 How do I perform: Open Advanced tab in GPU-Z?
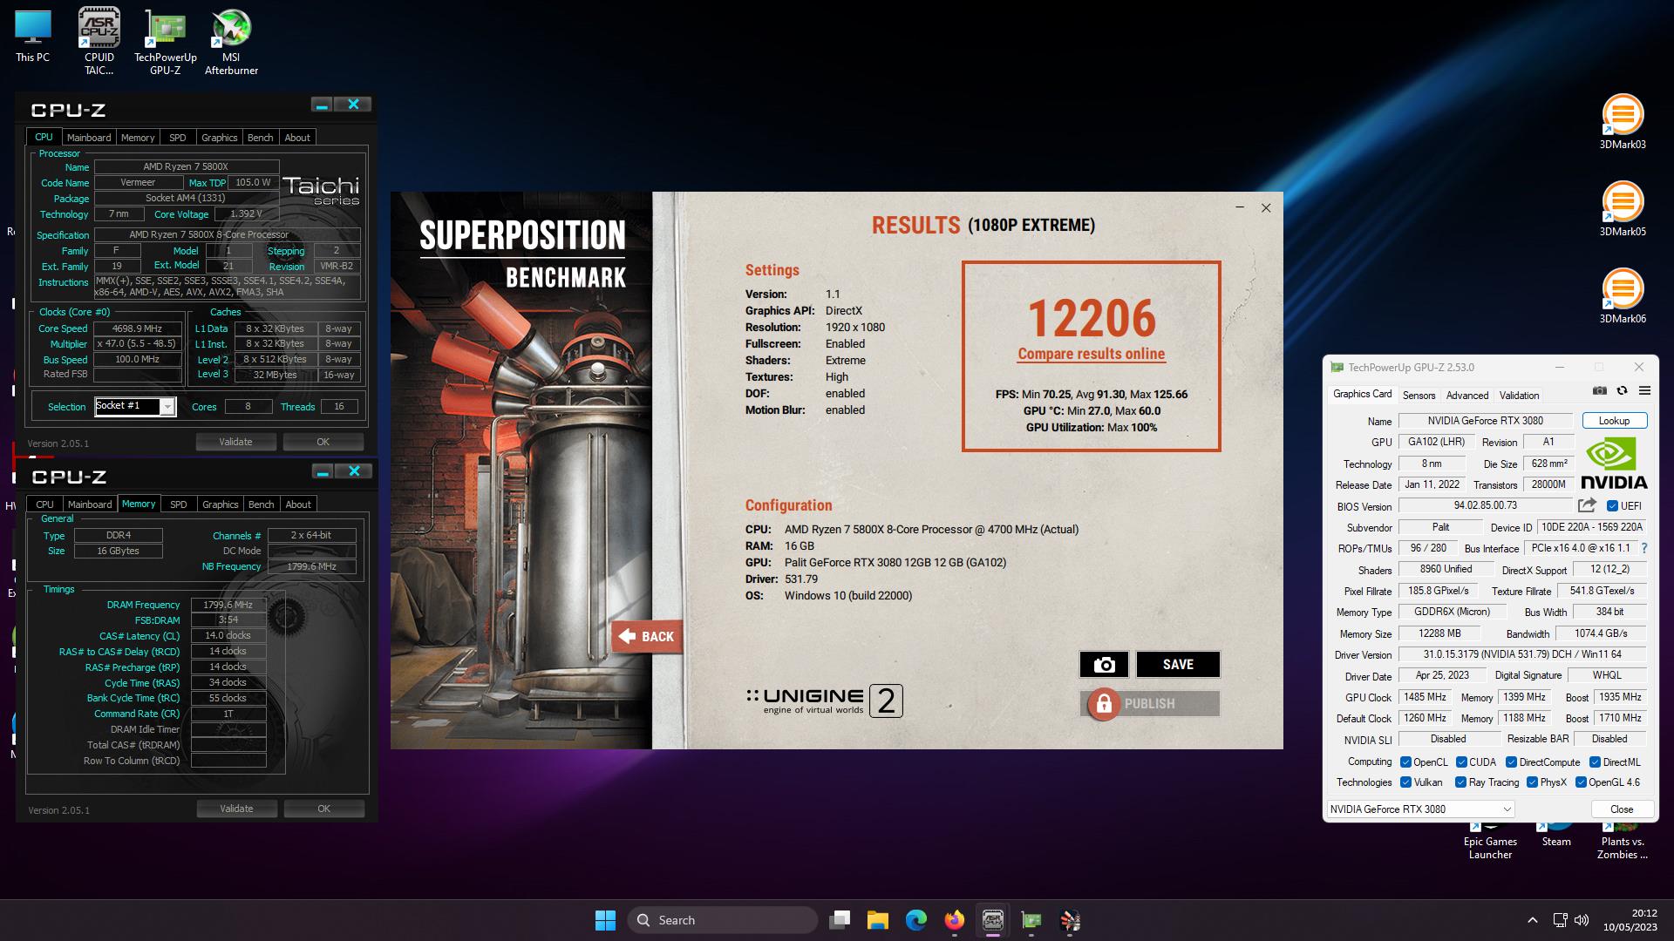click(x=1467, y=396)
